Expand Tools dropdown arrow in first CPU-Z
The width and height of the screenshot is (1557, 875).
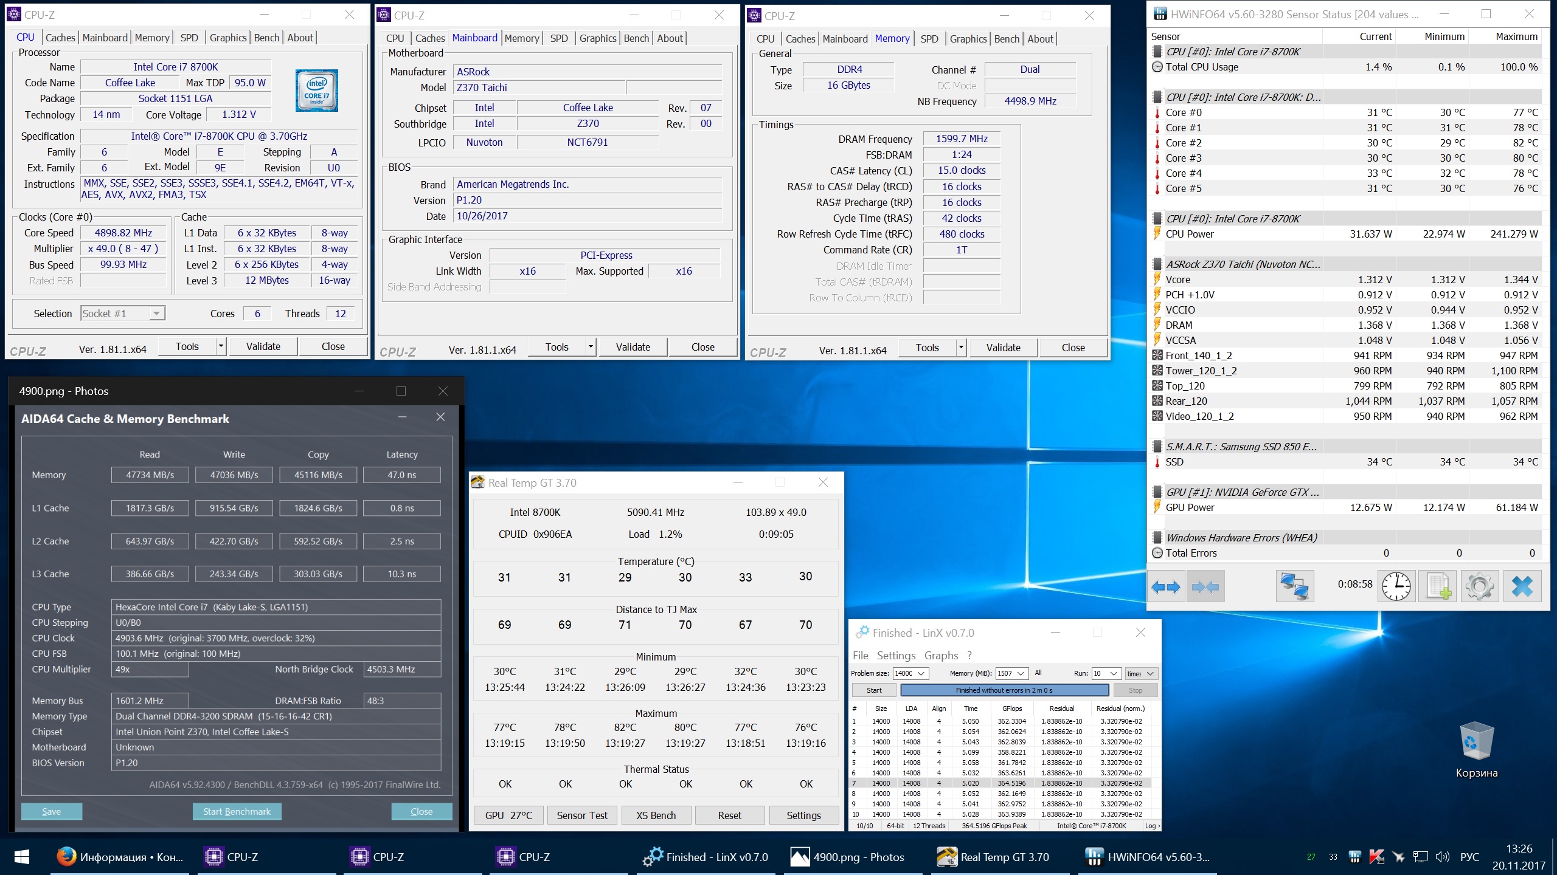pos(221,346)
